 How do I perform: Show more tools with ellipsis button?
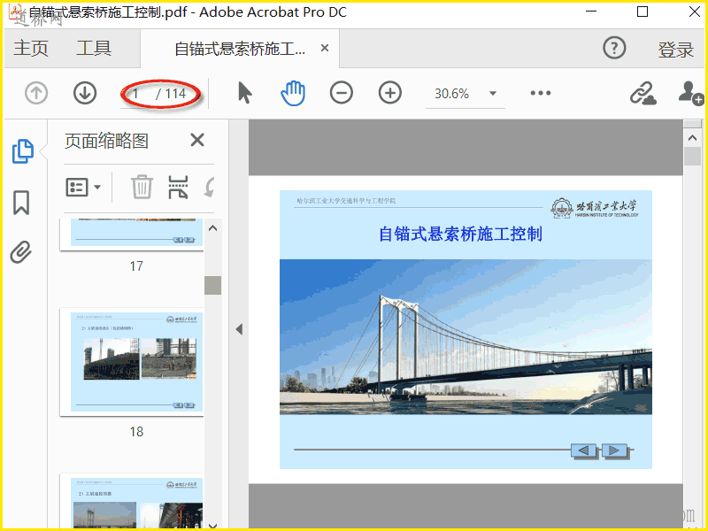click(x=541, y=93)
